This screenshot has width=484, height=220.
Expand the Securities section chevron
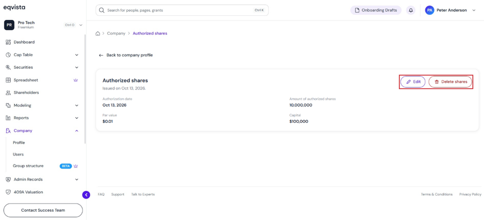[77, 67]
